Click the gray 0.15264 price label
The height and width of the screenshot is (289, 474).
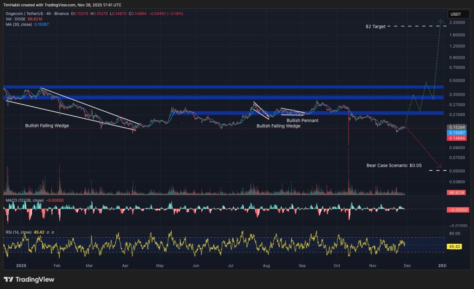click(x=456, y=127)
